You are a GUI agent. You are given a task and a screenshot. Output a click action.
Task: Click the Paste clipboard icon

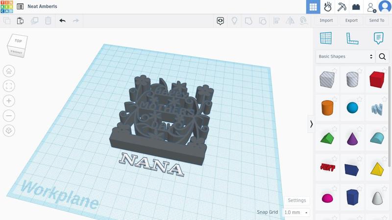pyautogui.click(x=20, y=21)
